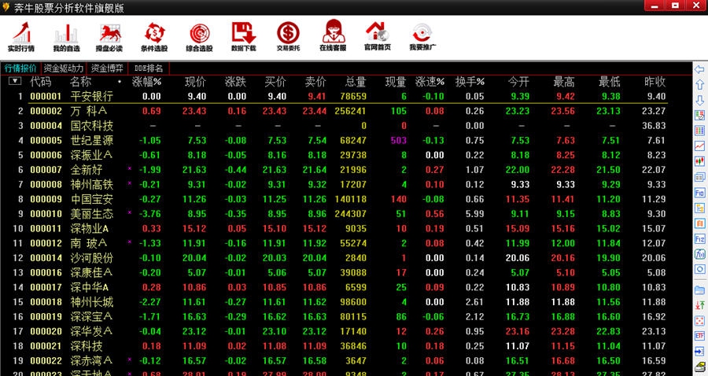Sort by the 现价 column header
This screenshot has height=376, width=708.
pos(195,82)
